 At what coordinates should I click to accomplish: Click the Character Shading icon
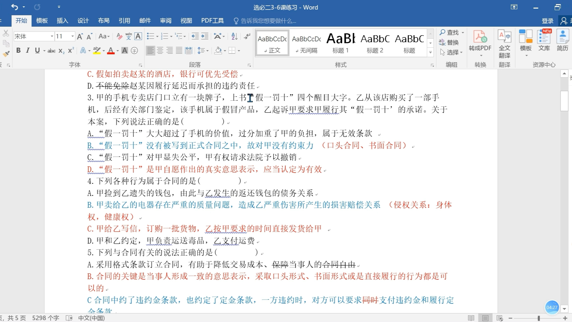click(x=125, y=50)
